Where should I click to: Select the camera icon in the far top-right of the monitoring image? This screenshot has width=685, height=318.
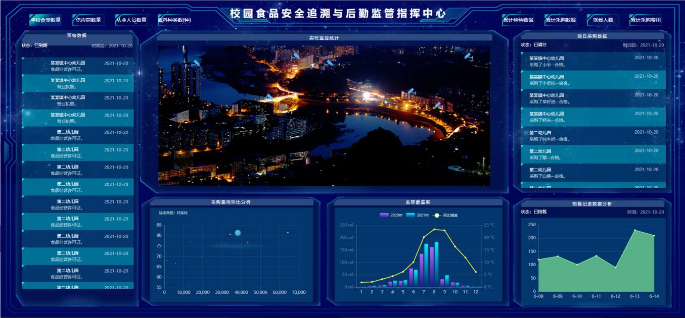click(x=468, y=56)
